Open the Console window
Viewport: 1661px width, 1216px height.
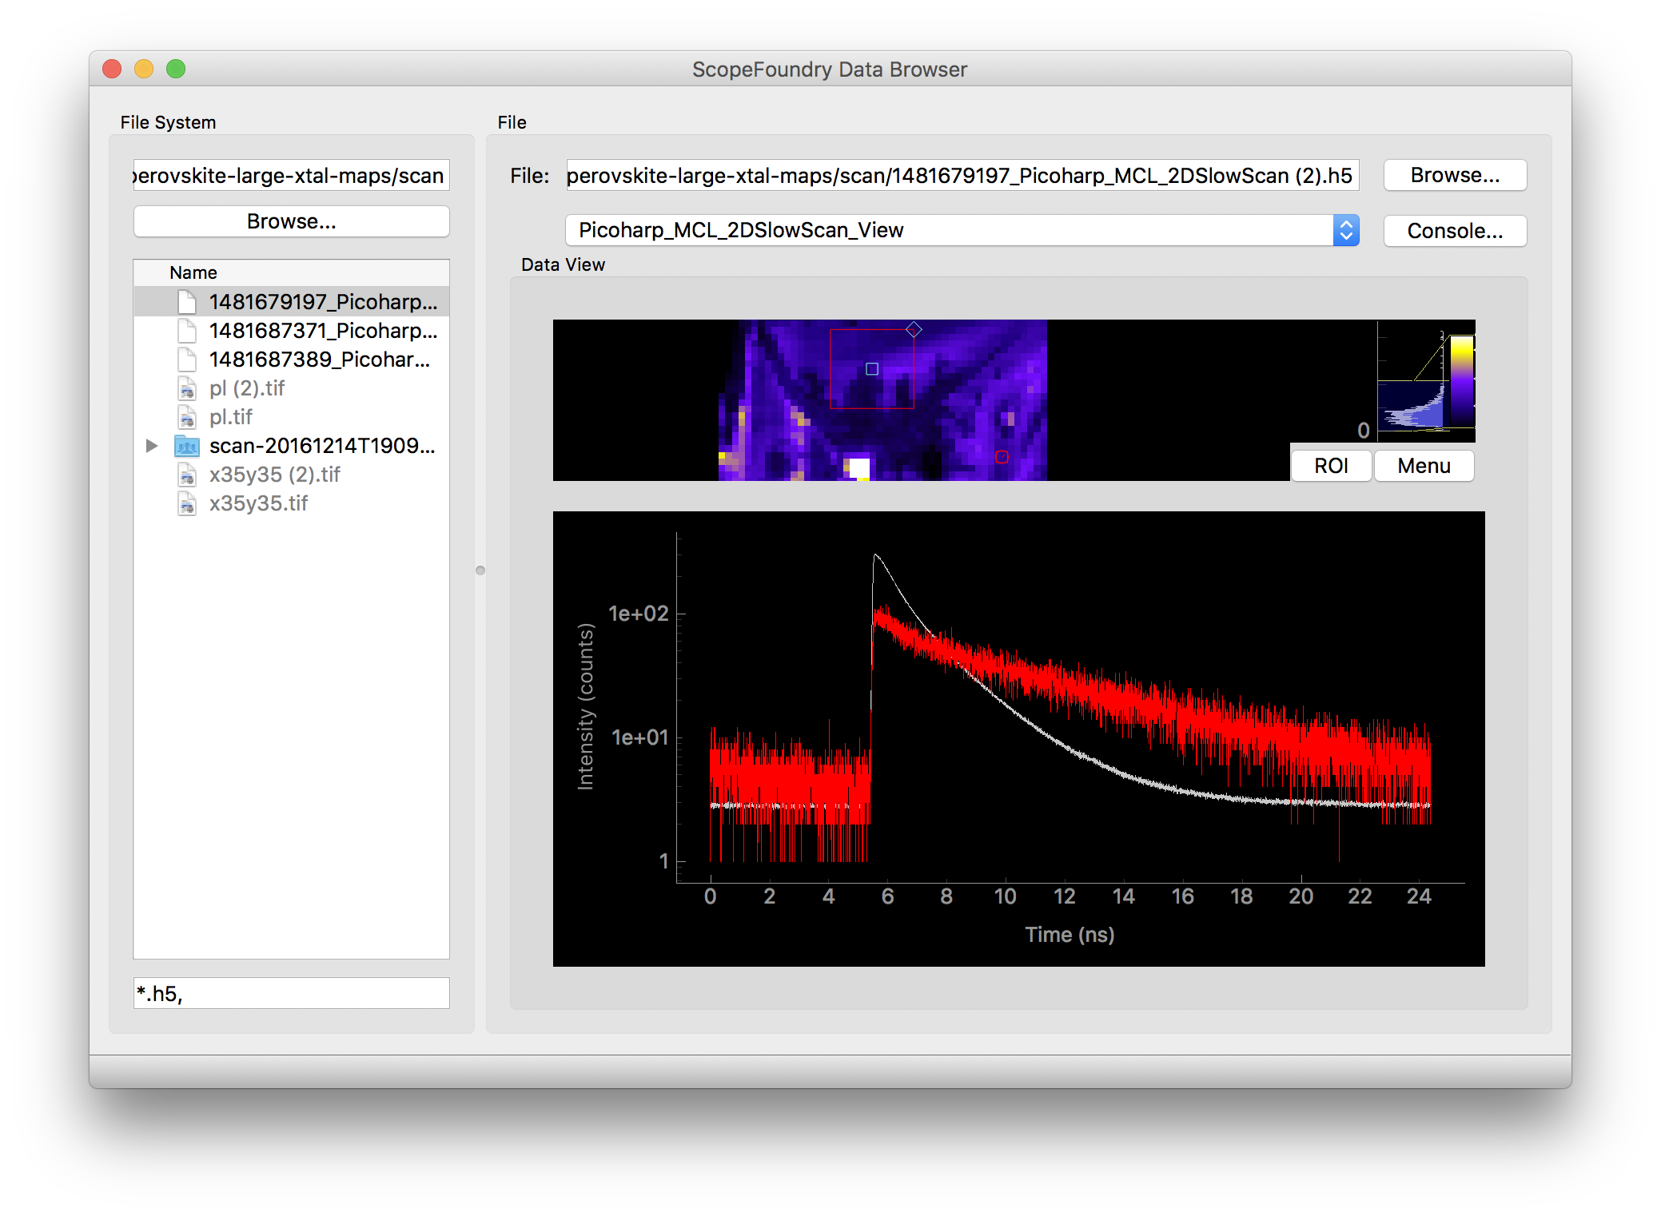pos(1454,231)
